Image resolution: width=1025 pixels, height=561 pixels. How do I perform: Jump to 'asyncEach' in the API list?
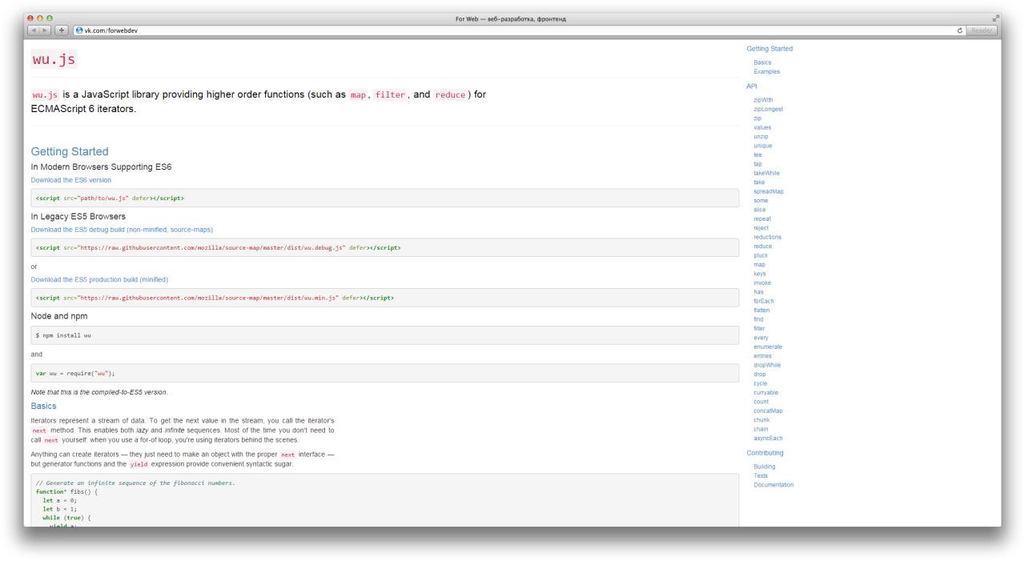tap(768, 438)
